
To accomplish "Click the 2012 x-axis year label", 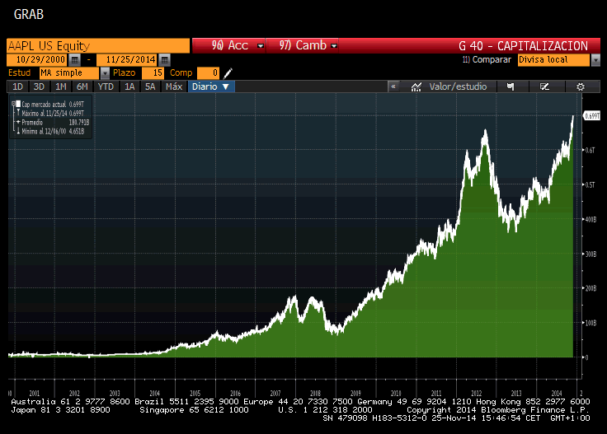I will point(476,393).
